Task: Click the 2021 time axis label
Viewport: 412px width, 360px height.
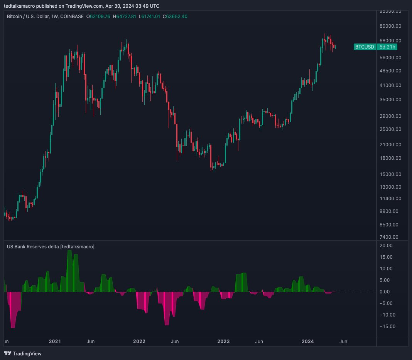Action: click(x=55, y=342)
